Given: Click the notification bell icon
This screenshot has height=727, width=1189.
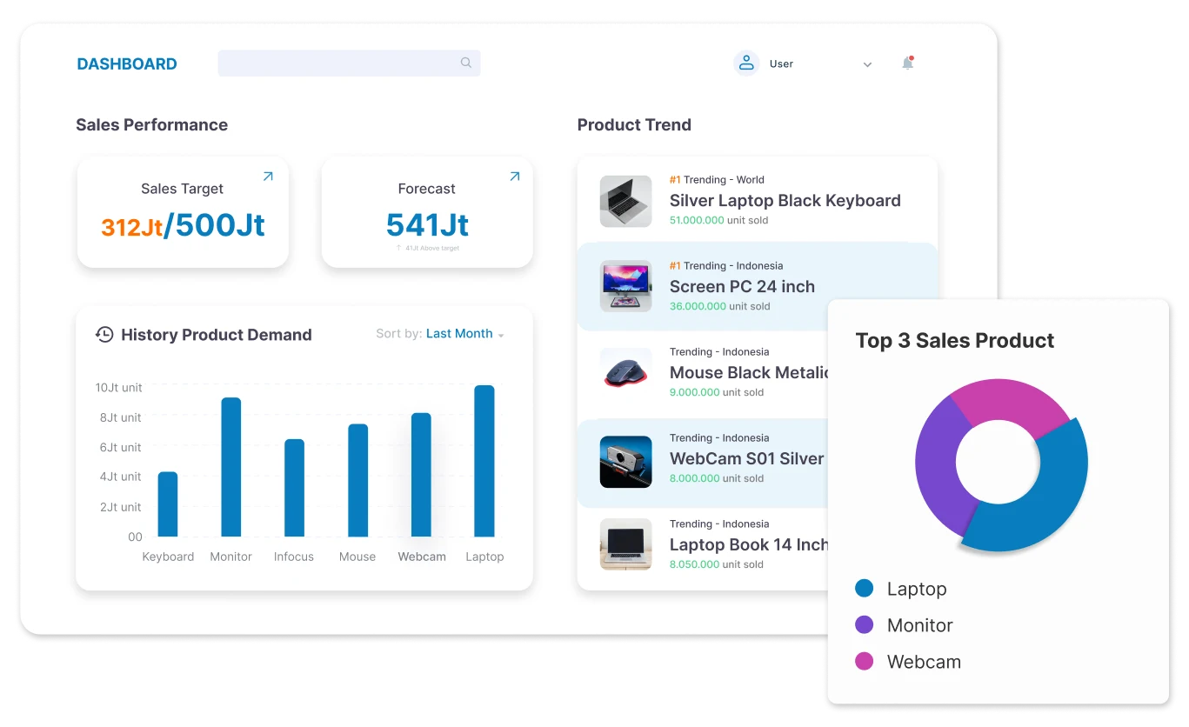Looking at the screenshot, I should click(907, 63).
